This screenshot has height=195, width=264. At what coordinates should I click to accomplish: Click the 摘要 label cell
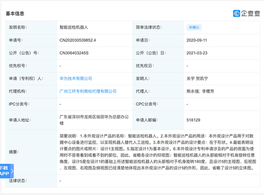(x=31, y=152)
